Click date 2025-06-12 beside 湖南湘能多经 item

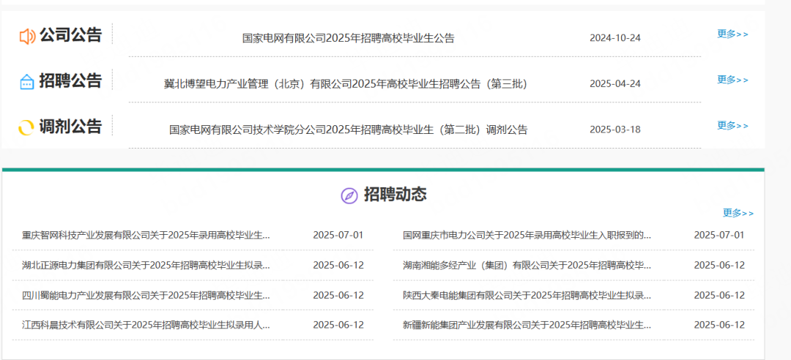coord(719,265)
